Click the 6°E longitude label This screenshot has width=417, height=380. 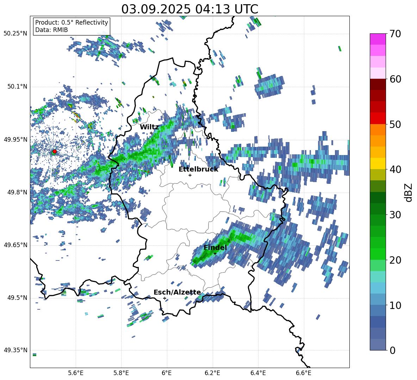[167, 373]
